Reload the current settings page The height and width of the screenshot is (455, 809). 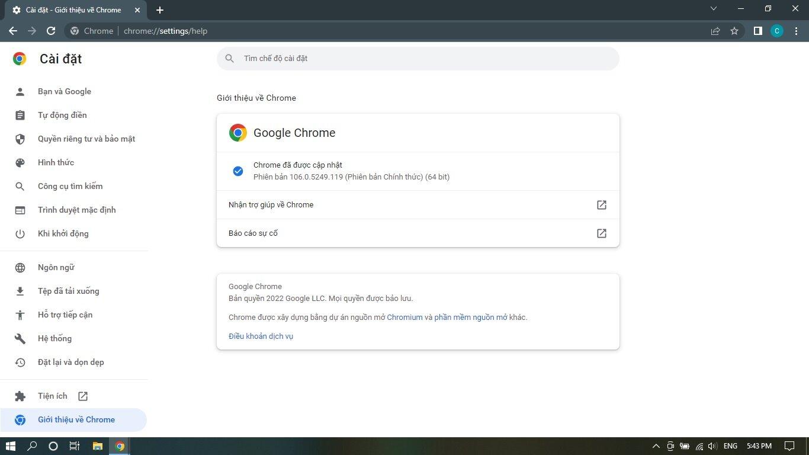50,31
